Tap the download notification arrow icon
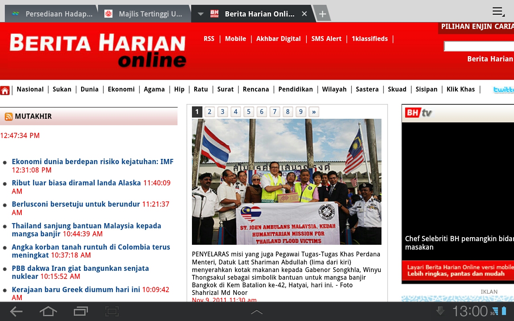The height and width of the screenshot is (321, 514). click(x=440, y=311)
